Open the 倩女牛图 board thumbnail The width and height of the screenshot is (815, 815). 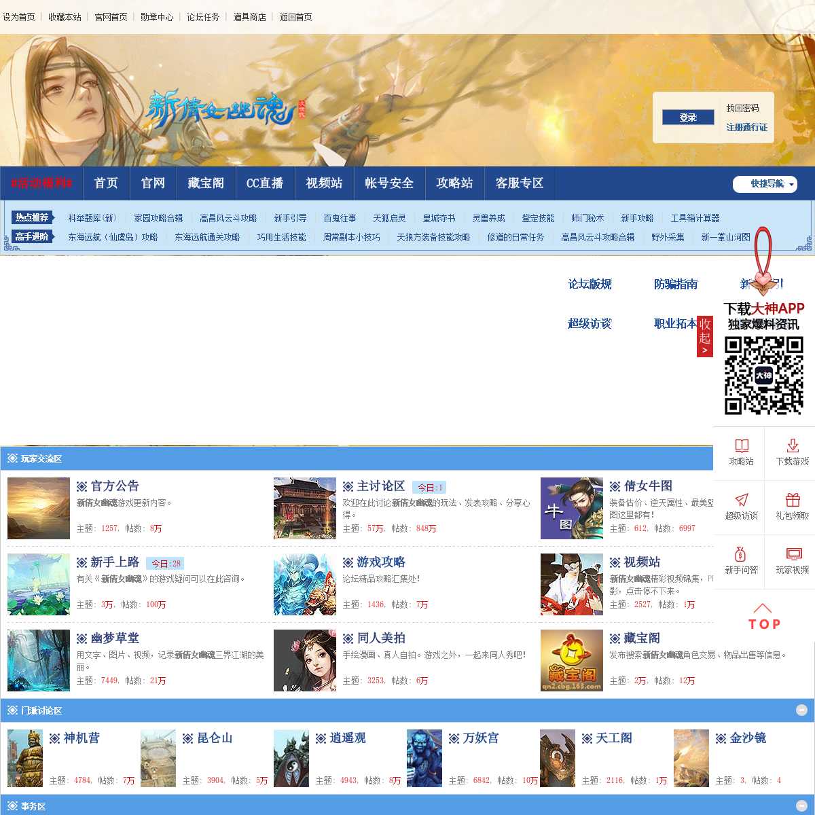tap(572, 508)
